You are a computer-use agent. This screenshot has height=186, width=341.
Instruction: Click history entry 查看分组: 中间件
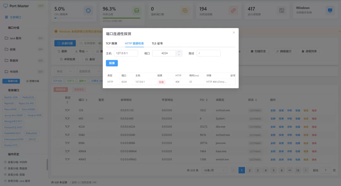click(x=17, y=162)
